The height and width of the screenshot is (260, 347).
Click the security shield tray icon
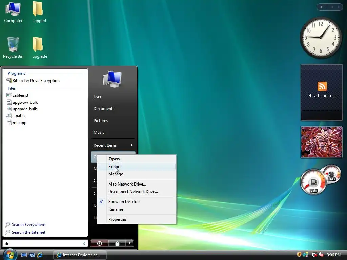click(x=299, y=255)
